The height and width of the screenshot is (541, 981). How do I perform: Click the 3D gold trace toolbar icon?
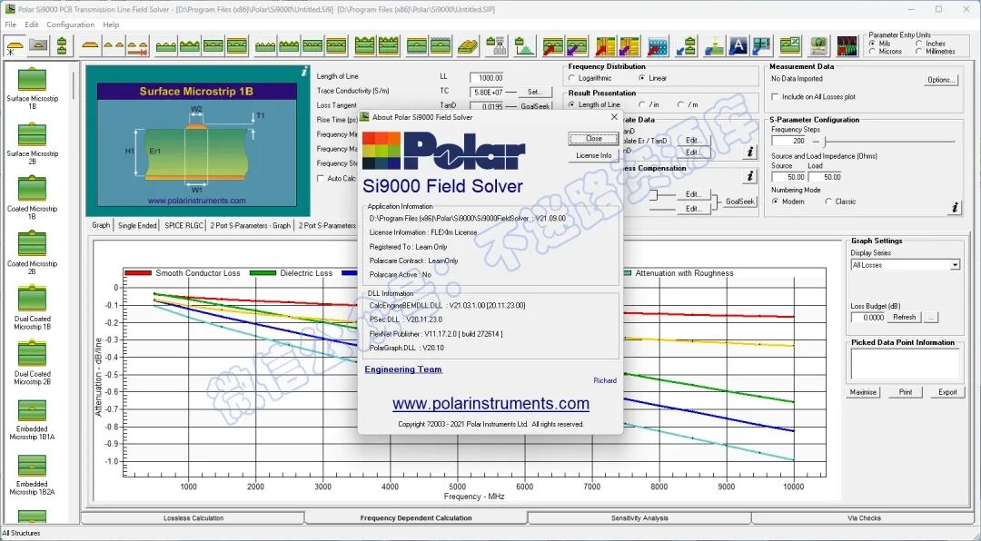[468, 45]
